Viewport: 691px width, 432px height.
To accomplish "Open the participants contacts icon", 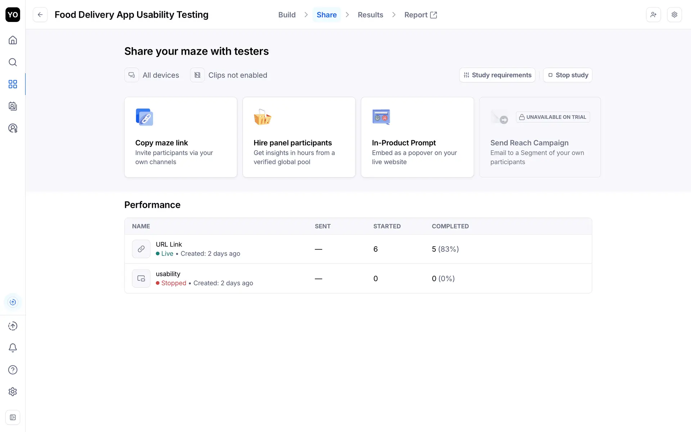I will click(x=13, y=106).
